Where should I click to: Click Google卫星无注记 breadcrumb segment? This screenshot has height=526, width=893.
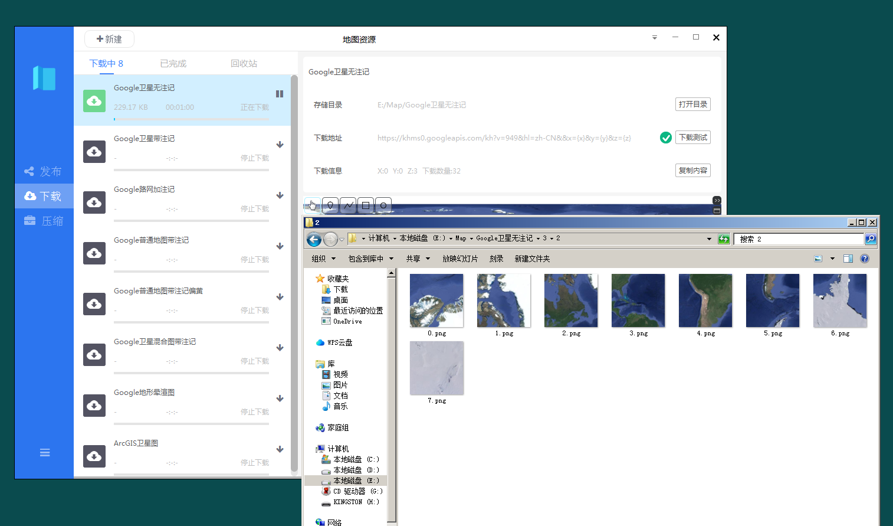pyautogui.click(x=504, y=239)
